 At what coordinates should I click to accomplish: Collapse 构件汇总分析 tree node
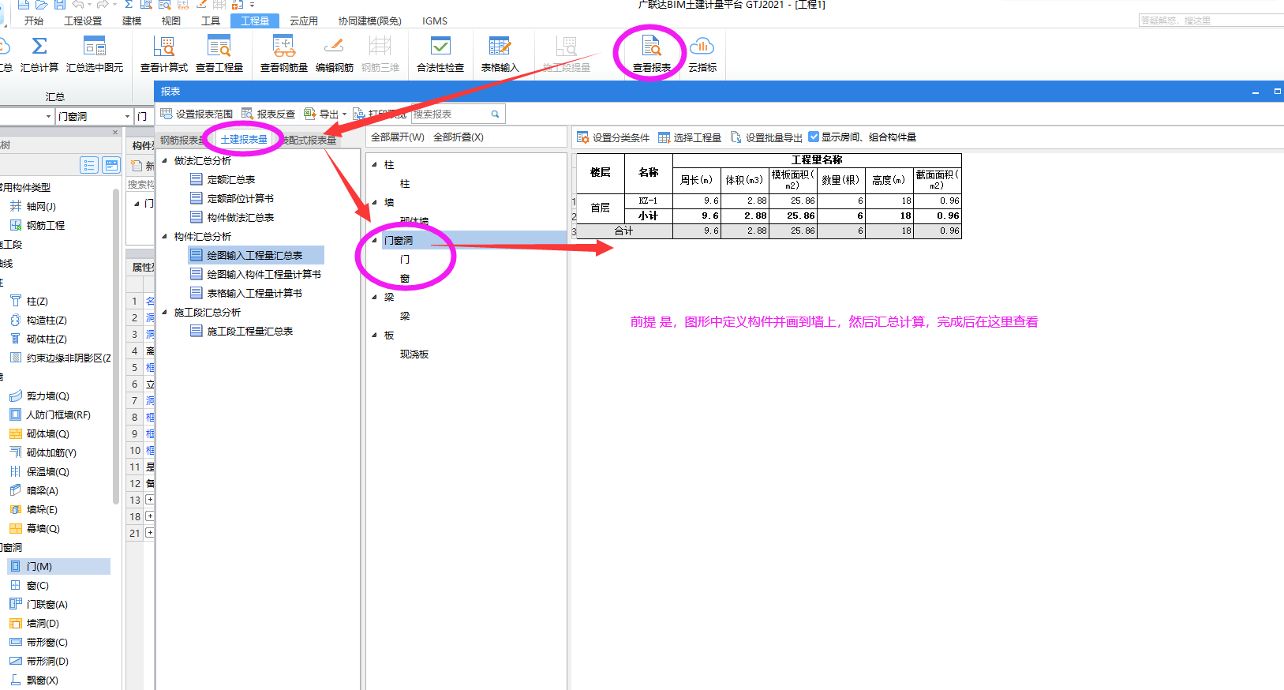[165, 236]
